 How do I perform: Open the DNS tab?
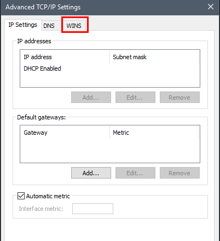(49, 26)
